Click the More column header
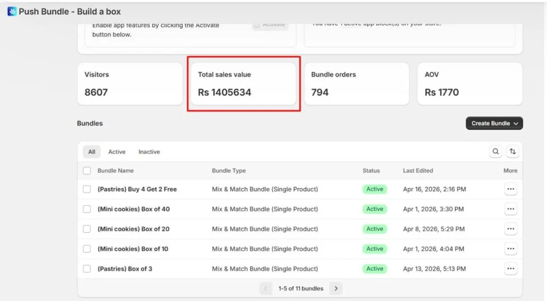Screen dimensions: 547x301 coord(510,171)
